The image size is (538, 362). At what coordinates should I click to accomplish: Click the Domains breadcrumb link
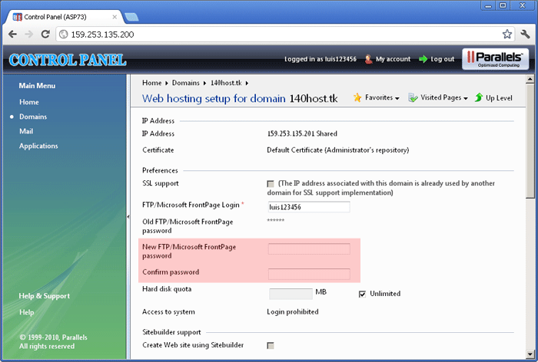coord(186,83)
